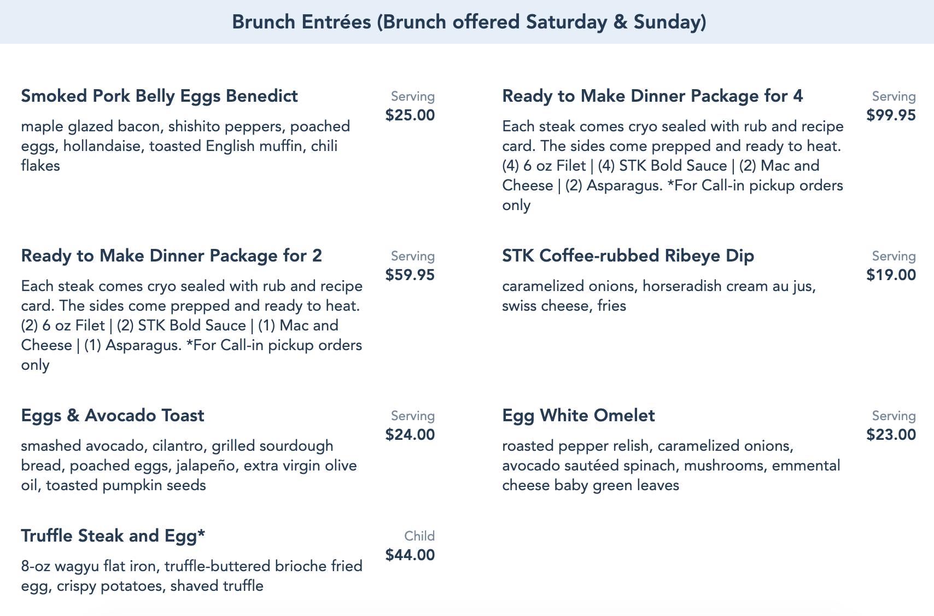Select STK Coffee-rubbed Ribeye Dip title
The width and height of the screenshot is (934, 616).
pos(628,256)
